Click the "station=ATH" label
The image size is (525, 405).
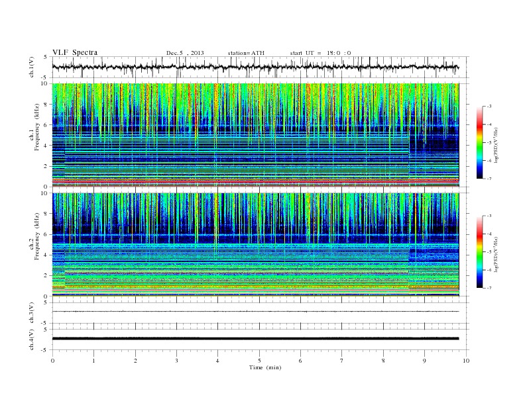[x=246, y=53]
